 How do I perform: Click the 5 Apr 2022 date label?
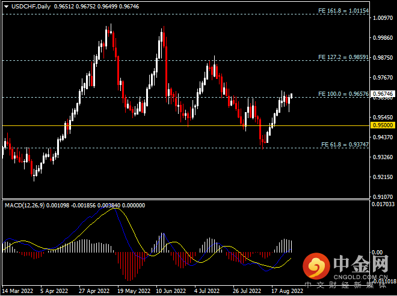coord(54,291)
